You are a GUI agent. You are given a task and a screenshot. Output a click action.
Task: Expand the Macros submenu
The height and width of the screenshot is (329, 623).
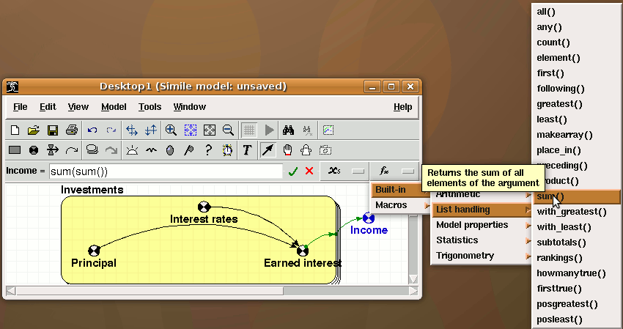click(400, 205)
